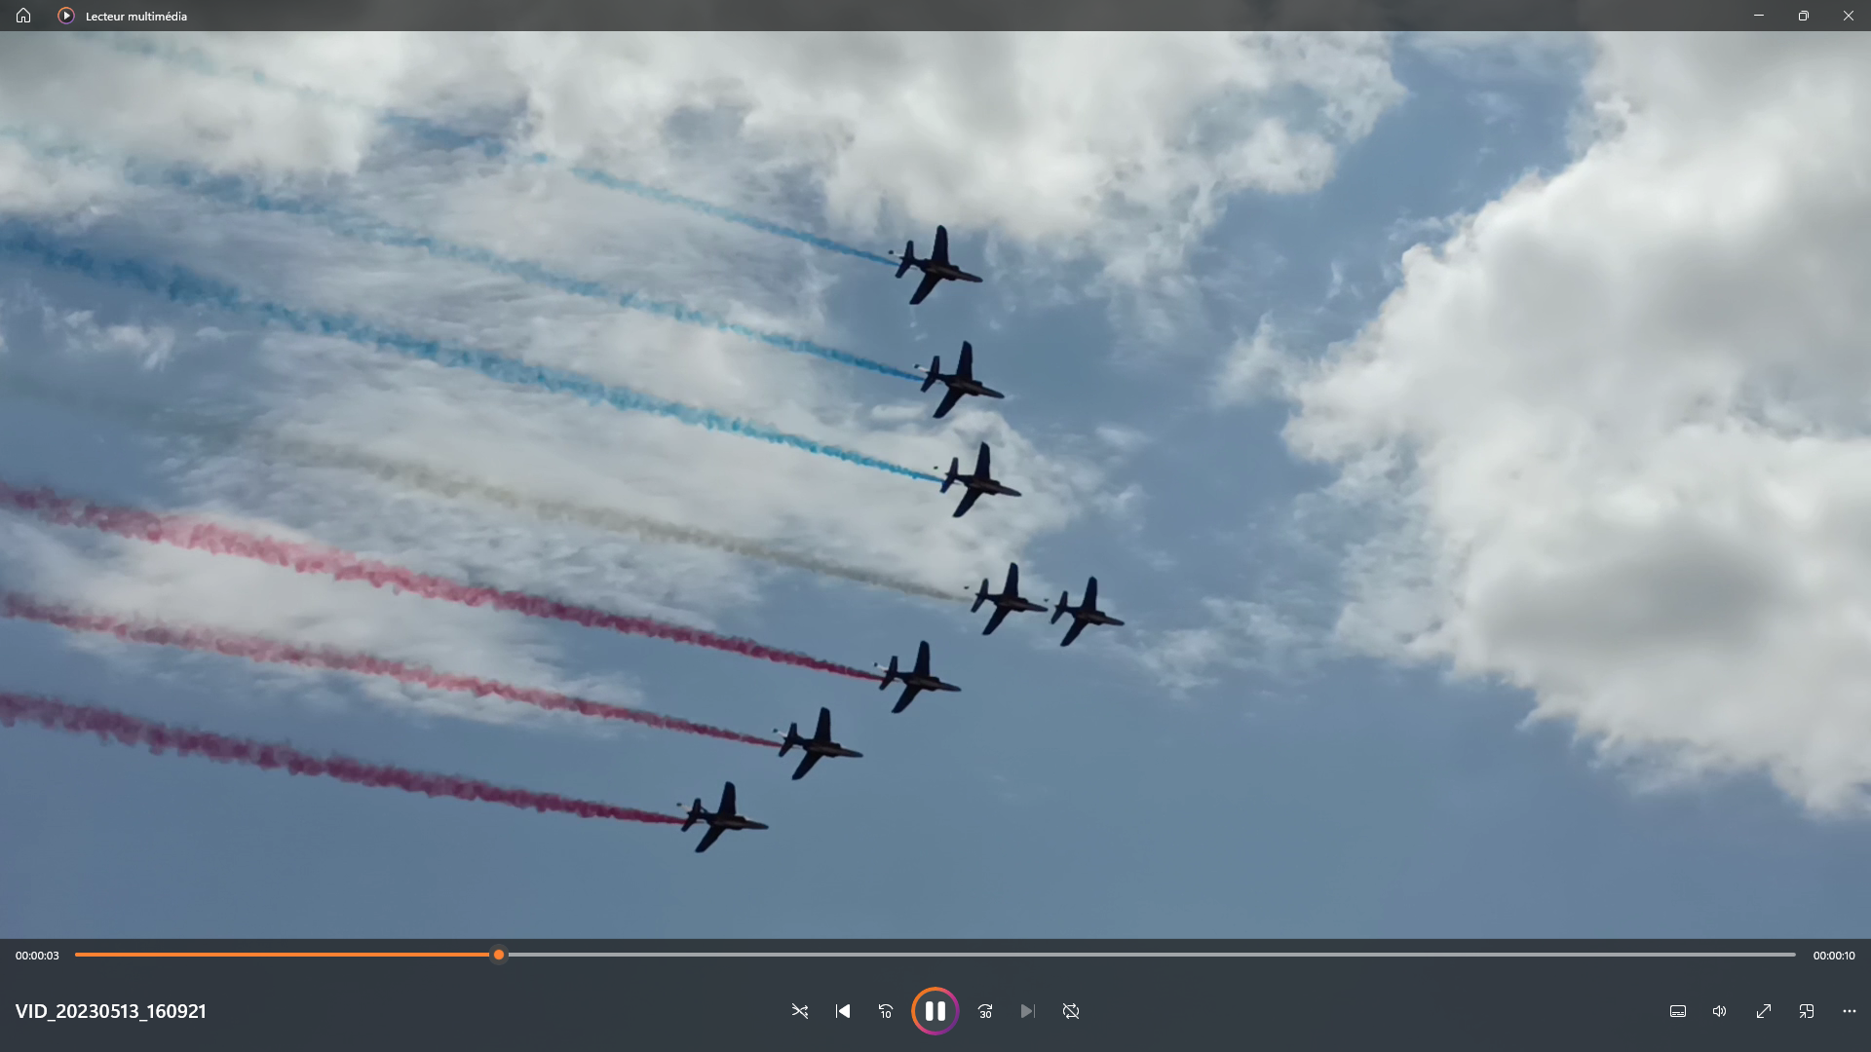1871x1052 pixels.
Task: Skip forward 30 seconds
Action: click(985, 1011)
